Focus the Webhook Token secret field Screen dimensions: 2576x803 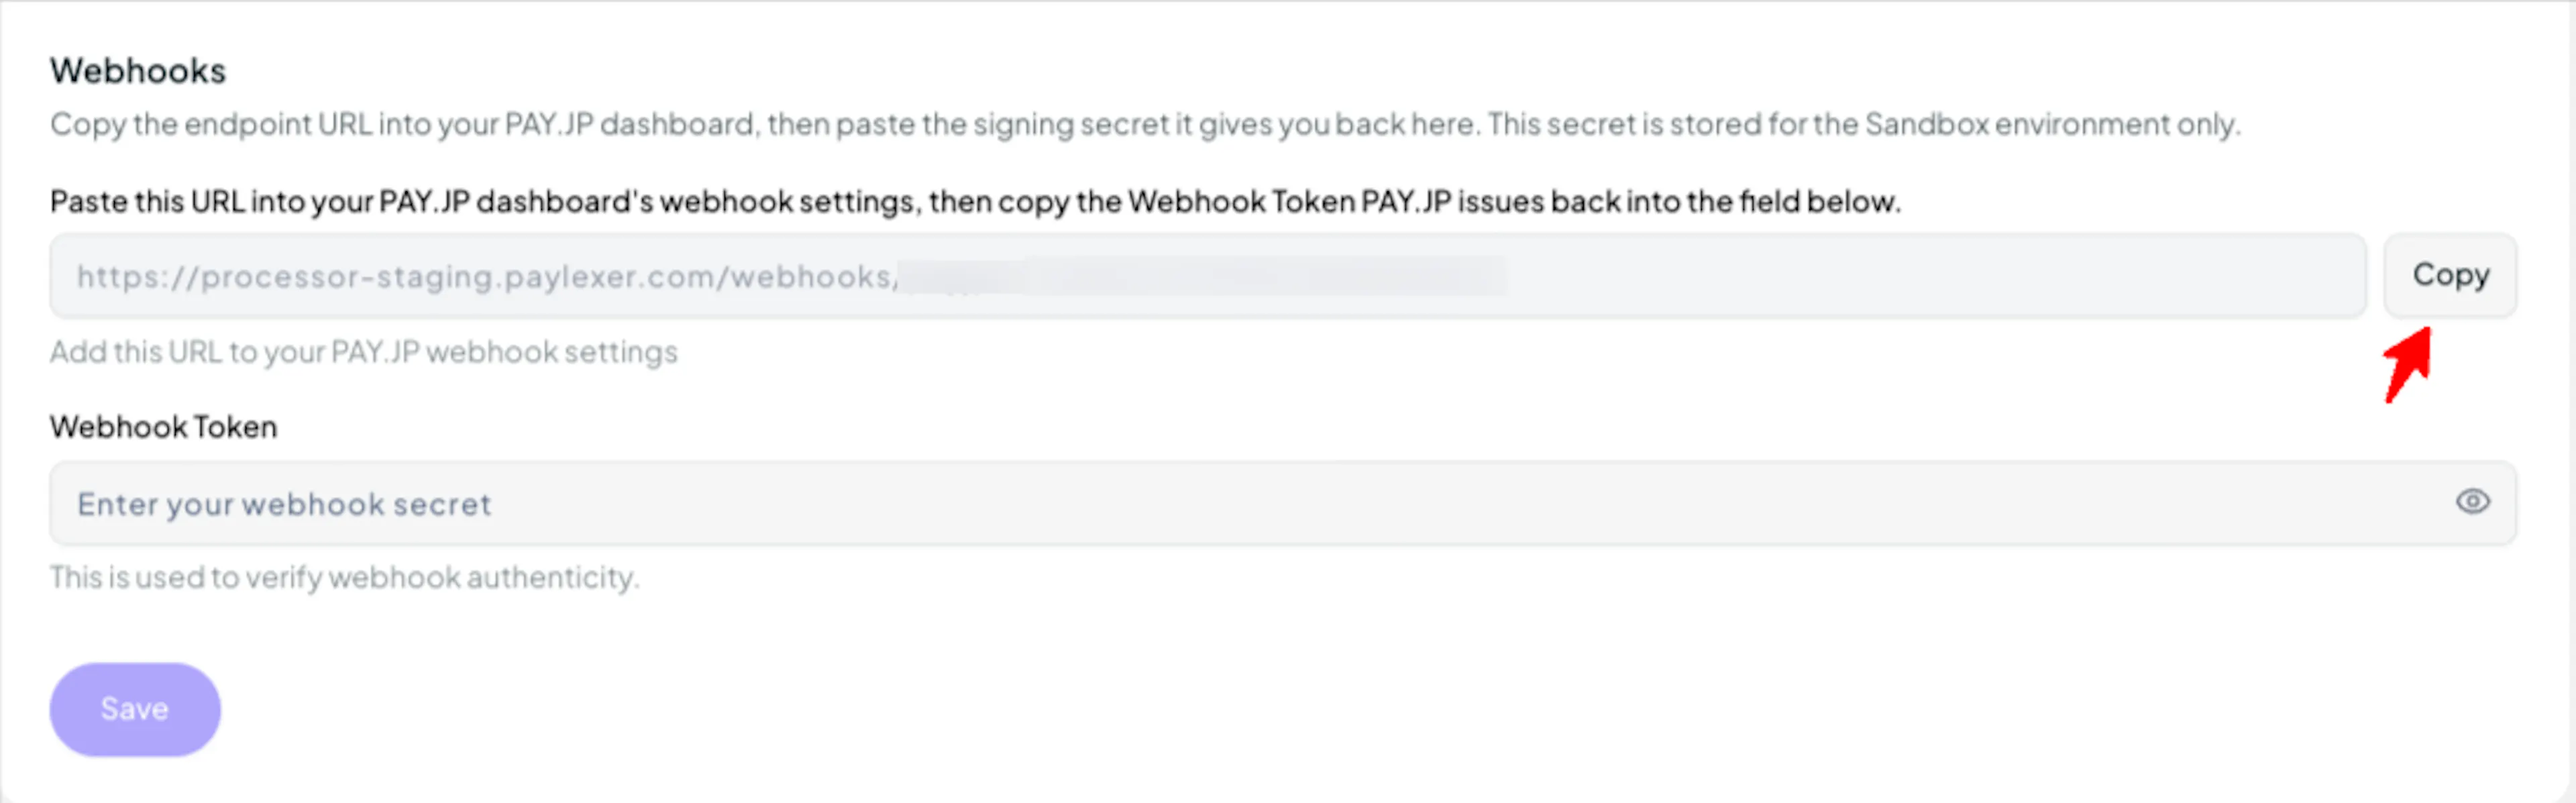1283,503
